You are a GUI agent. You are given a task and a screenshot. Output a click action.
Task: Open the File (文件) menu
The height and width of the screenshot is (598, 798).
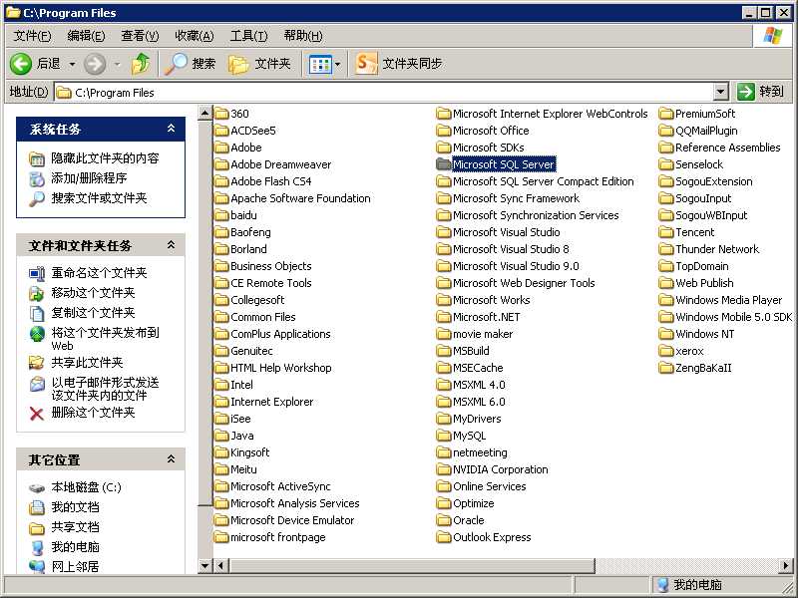click(x=33, y=36)
